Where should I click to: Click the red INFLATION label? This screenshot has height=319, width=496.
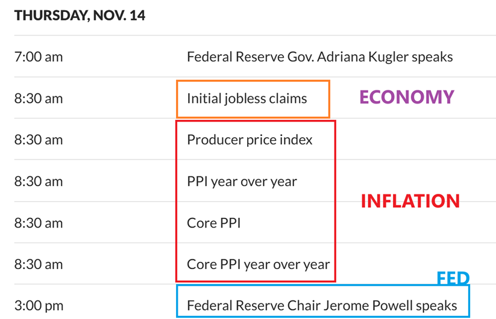tap(410, 201)
